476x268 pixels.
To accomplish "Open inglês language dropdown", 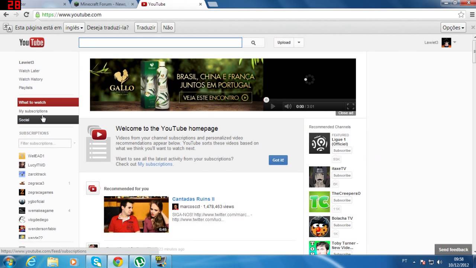I will (x=74, y=28).
